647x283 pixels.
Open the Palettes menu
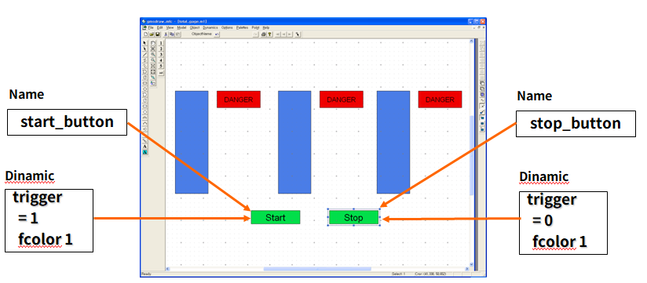tap(242, 27)
